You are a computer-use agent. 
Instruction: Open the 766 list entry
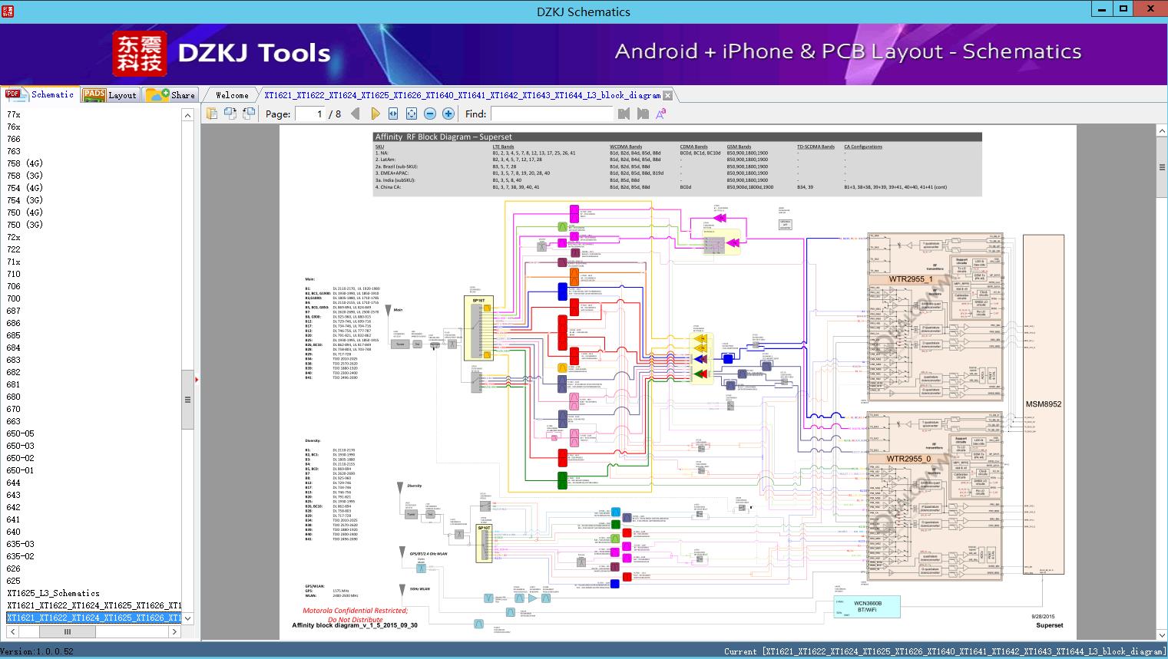click(x=14, y=139)
